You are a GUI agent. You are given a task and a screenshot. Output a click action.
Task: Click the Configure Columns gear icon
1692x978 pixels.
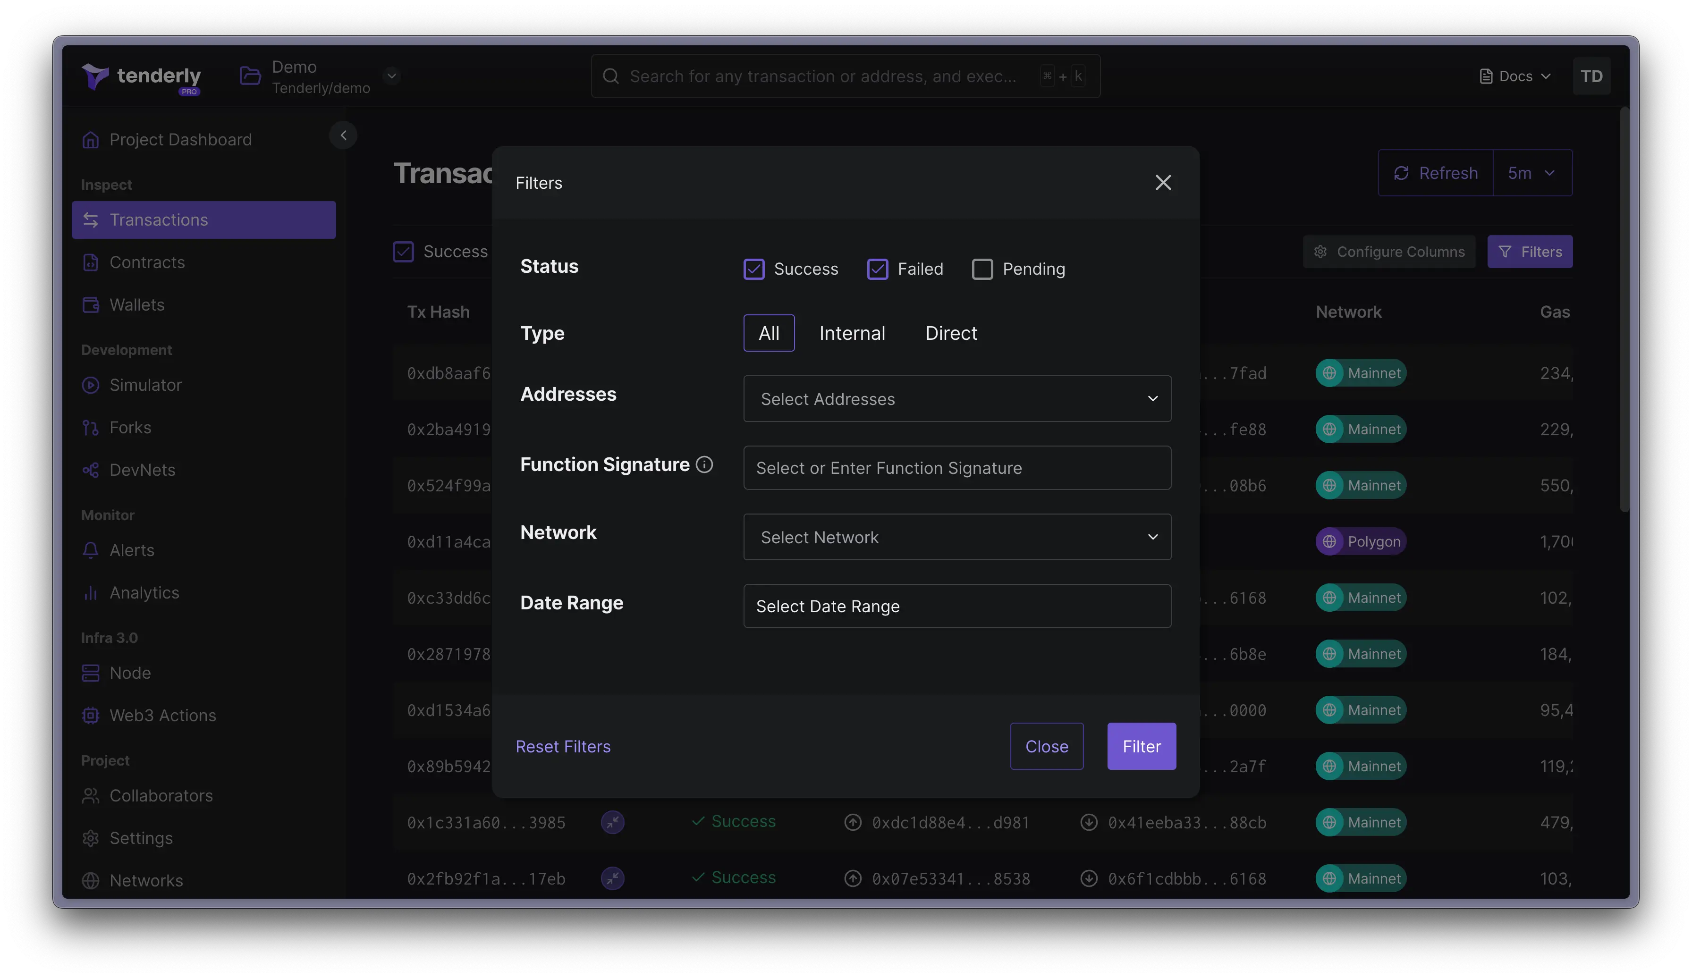point(1321,252)
